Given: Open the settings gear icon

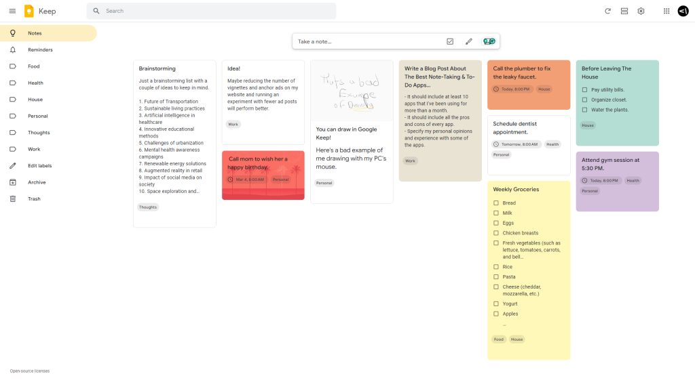Looking at the screenshot, I should click(641, 11).
